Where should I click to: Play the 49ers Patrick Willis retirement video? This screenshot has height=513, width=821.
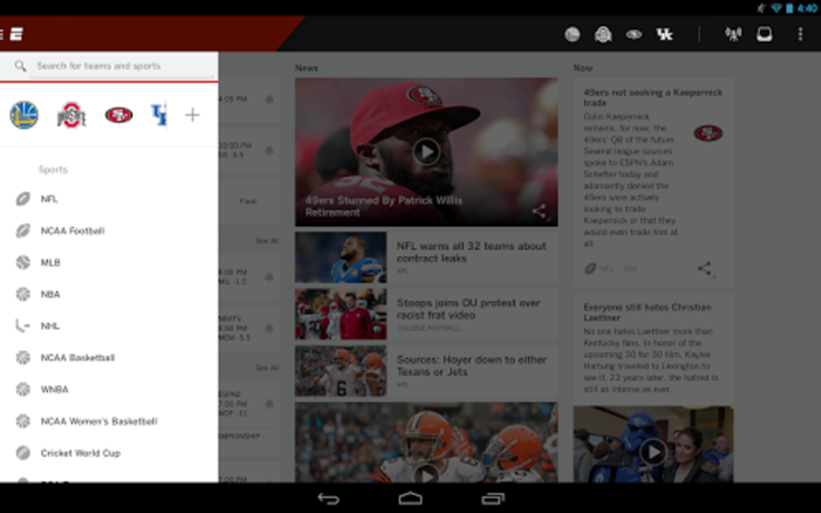[x=427, y=152]
